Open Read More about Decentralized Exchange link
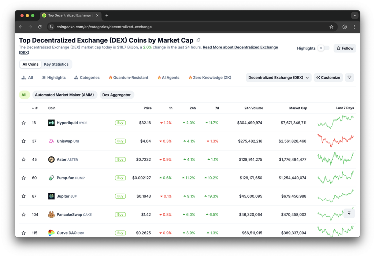This screenshot has height=257, width=375. pyautogui.click(x=240, y=47)
